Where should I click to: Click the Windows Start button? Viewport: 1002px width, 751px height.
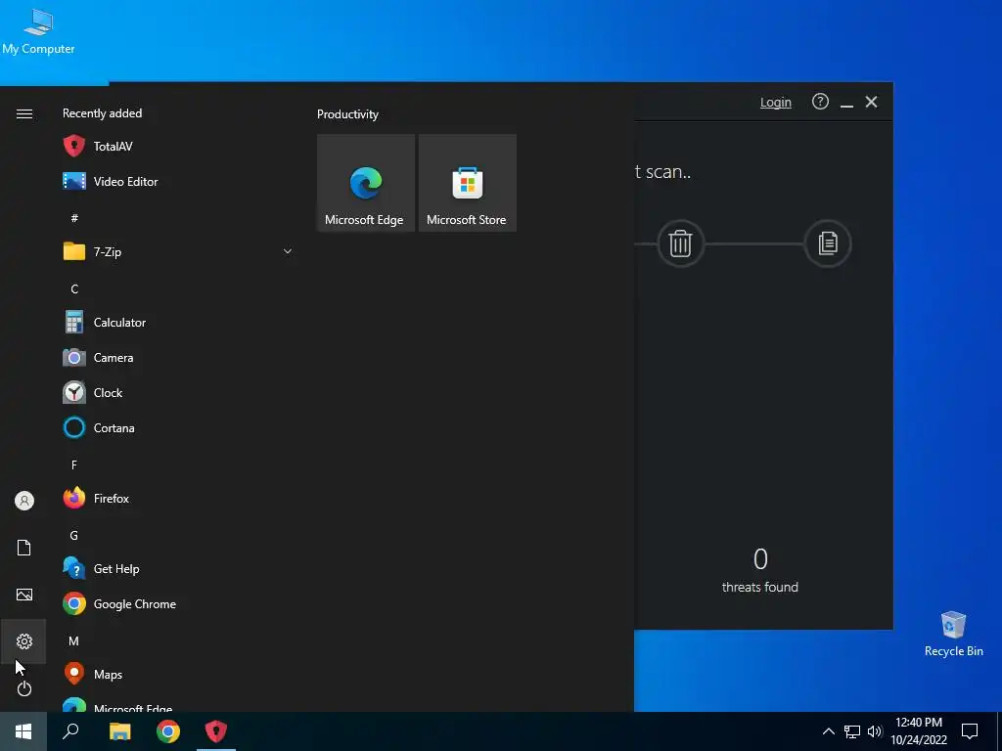(x=23, y=731)
